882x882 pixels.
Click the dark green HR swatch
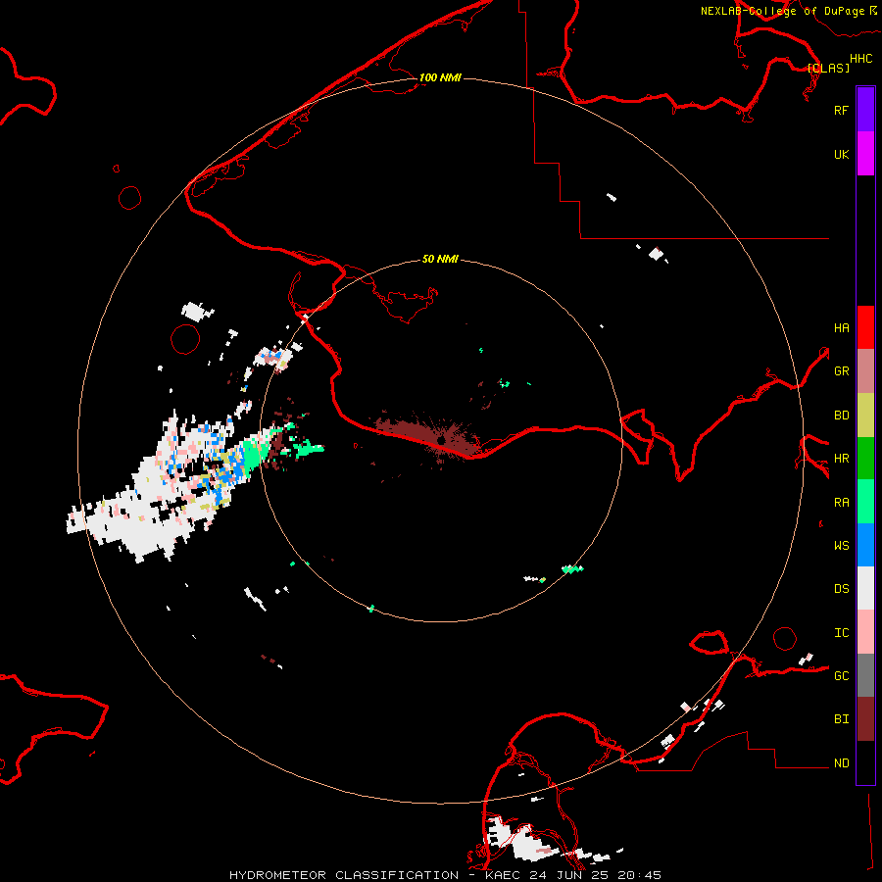(x=865, y=459)
